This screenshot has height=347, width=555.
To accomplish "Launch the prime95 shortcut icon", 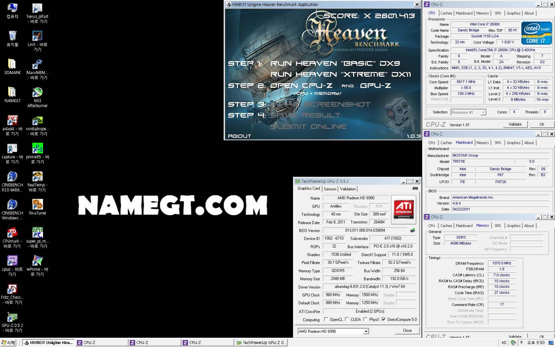I will (x=37, y=154).
